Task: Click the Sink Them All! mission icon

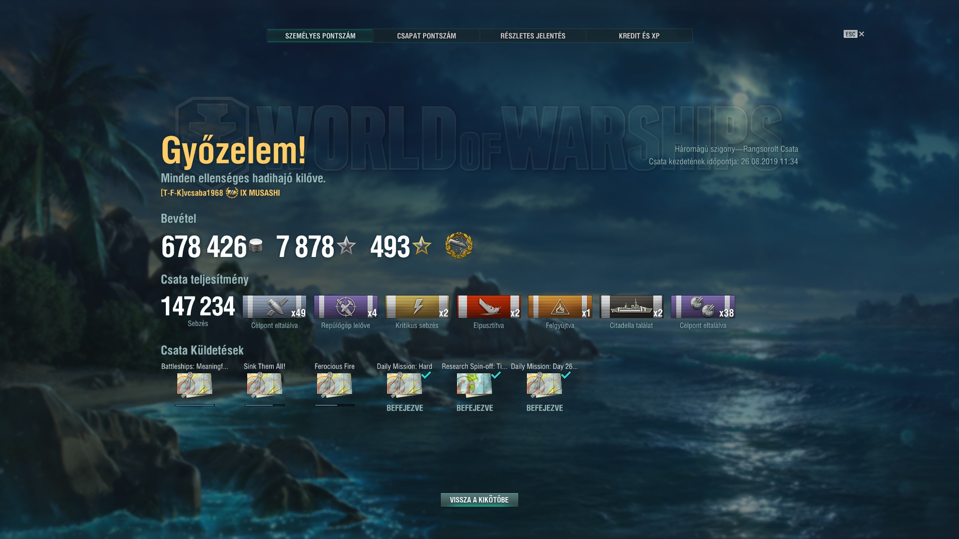Action: point(264,385)
